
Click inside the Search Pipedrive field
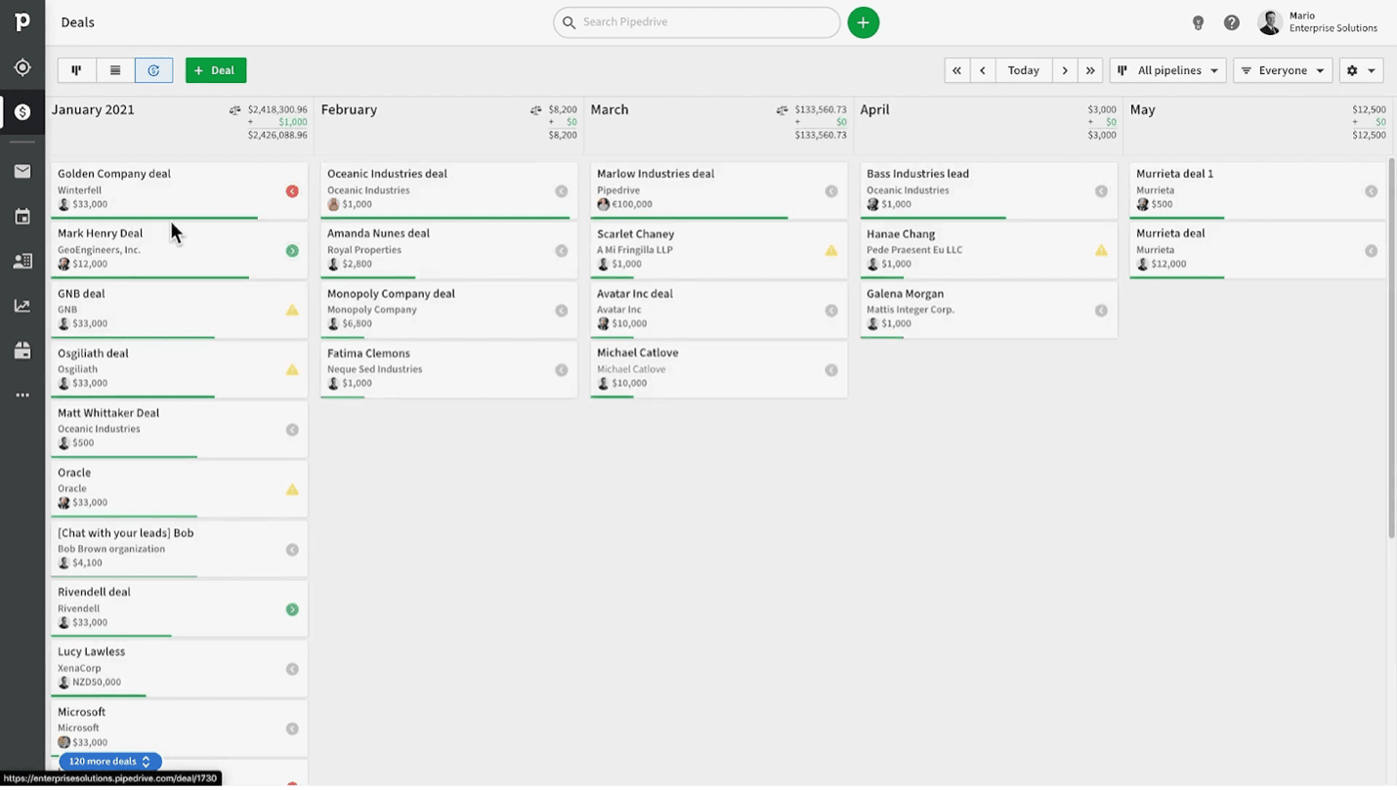696,21
